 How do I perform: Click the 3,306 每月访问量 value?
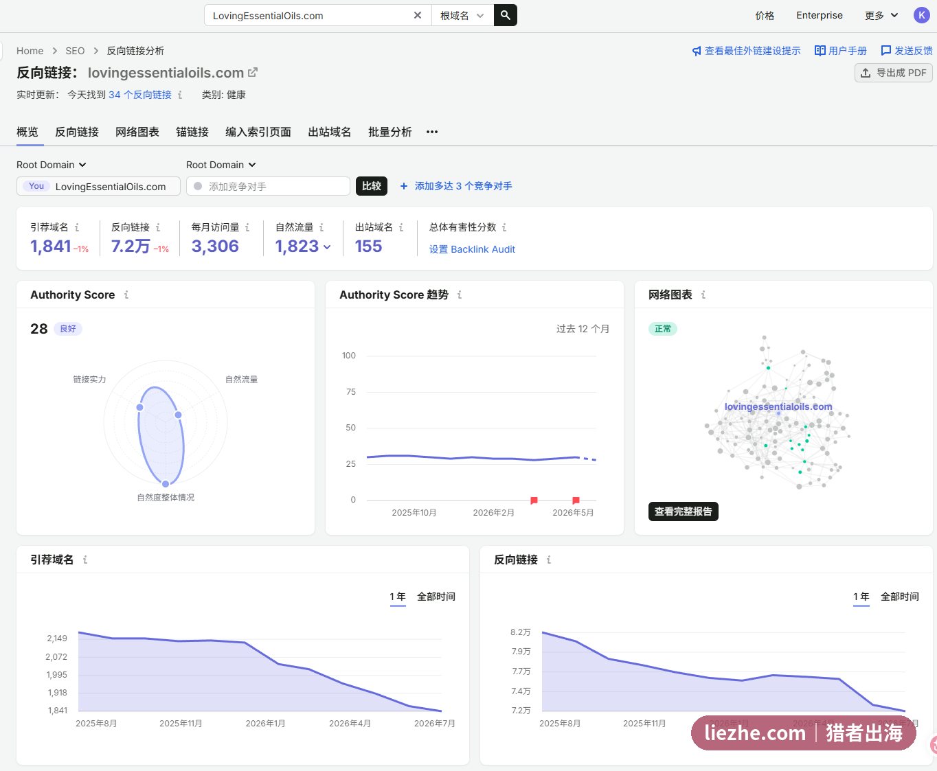(215, 246)
